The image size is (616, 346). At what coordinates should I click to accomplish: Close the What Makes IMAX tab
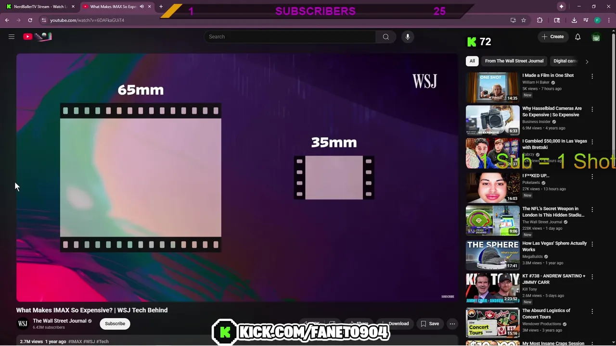coord(149,7)
